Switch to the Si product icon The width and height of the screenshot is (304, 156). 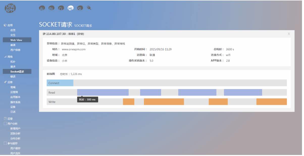coord(80,8)
